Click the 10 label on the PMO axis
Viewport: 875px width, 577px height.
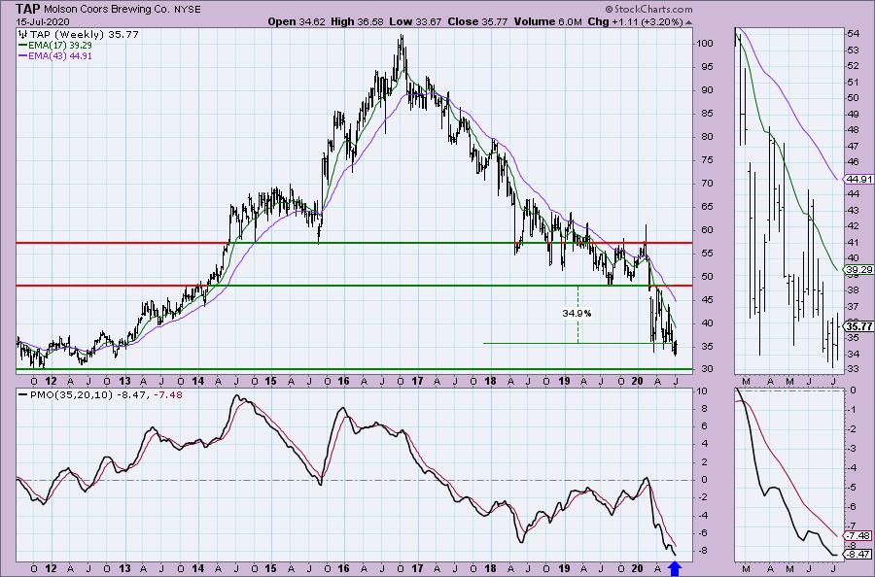coord(702,391)
